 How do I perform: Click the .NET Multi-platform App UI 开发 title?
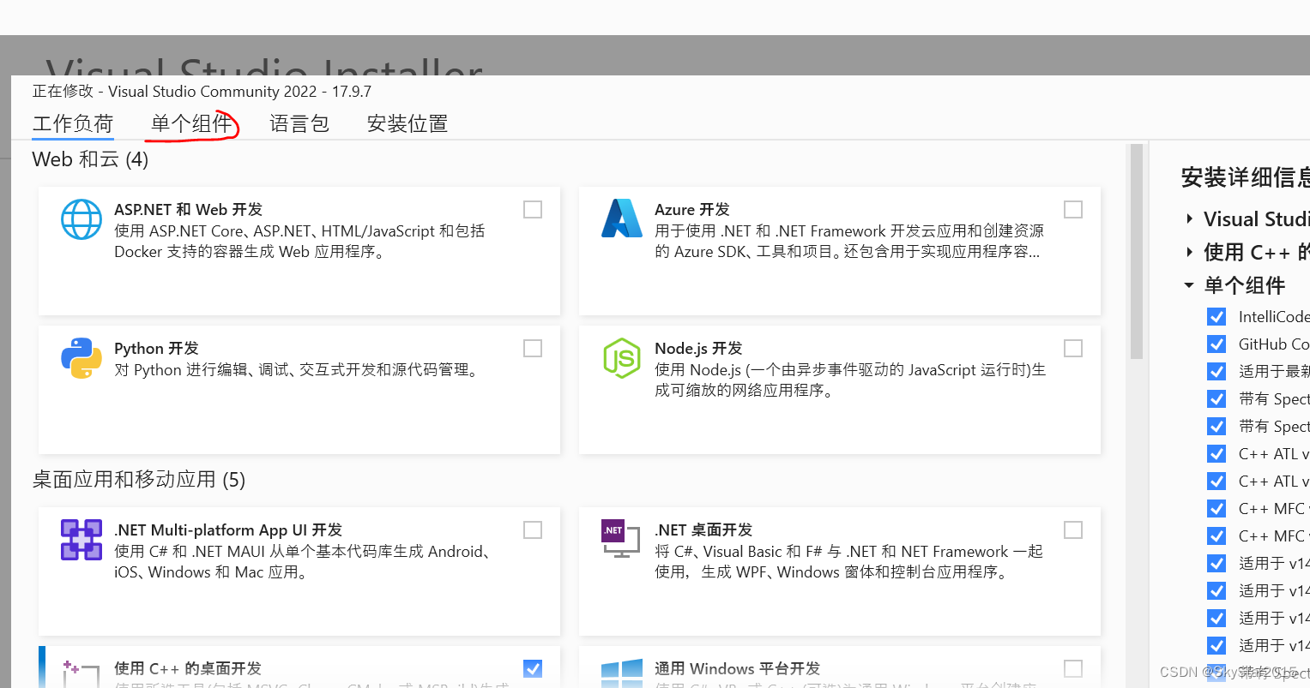pos(228,530)
